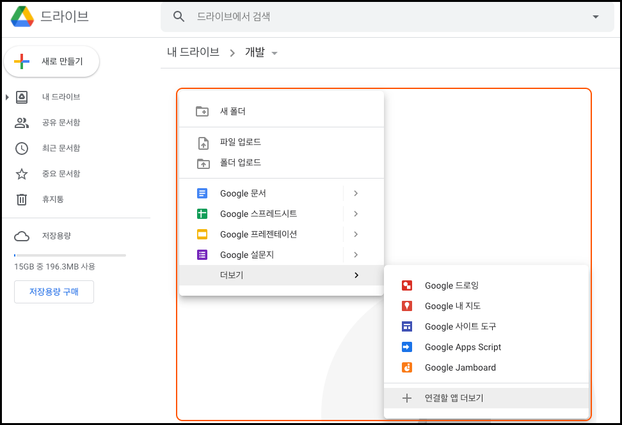Expand the 더보기 submenu arrow
Screen dimensions: 622x425
coord(356,275)
